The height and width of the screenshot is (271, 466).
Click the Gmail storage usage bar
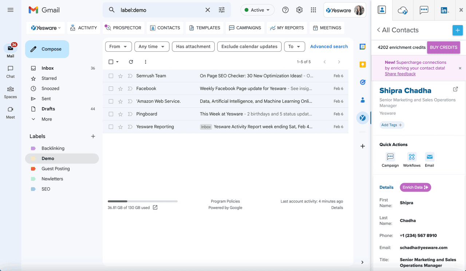pyautogui.click(x=142, y=201)
